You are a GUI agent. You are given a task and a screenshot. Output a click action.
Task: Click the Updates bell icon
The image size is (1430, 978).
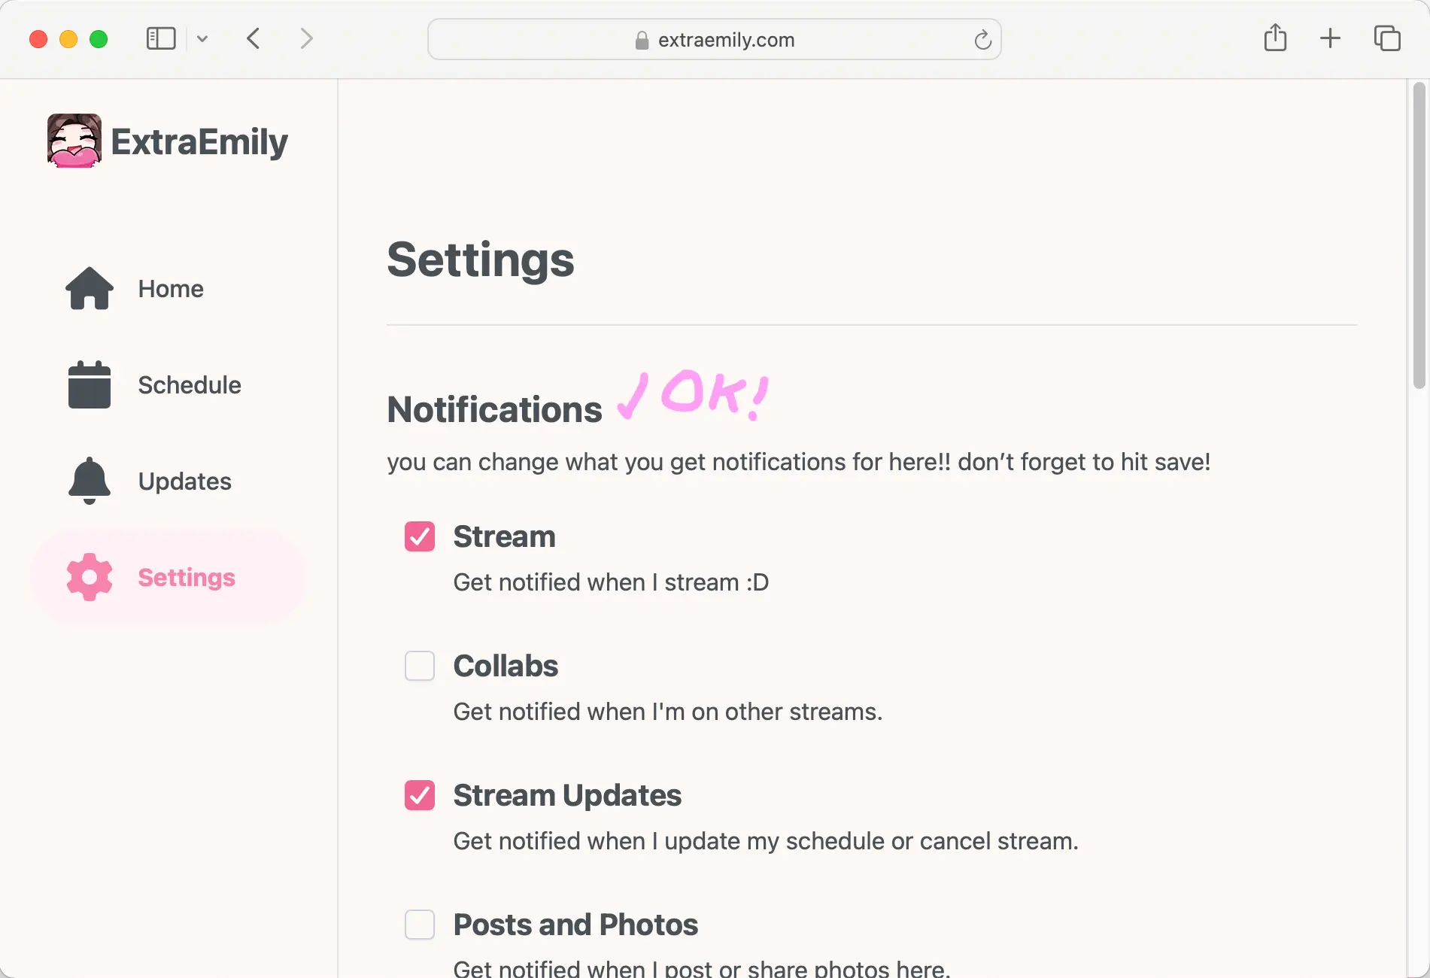tap(89, 481)
